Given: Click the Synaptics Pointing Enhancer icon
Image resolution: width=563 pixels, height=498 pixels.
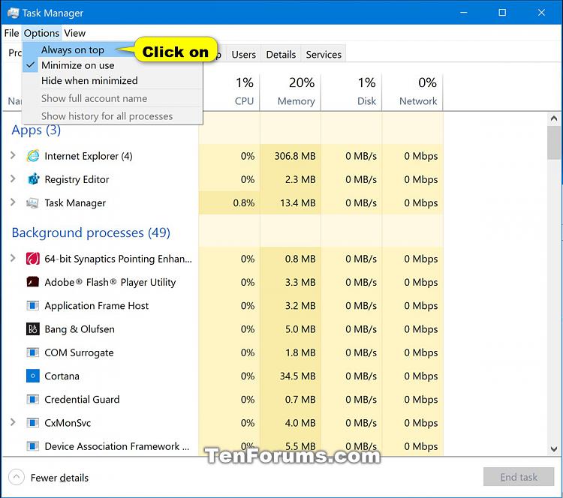Looking at the screenshot, I should [x=33, y=259].
